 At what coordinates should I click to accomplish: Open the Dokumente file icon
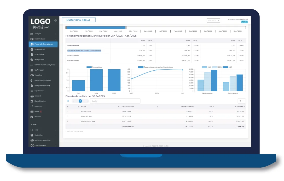(x=32, y=54)
